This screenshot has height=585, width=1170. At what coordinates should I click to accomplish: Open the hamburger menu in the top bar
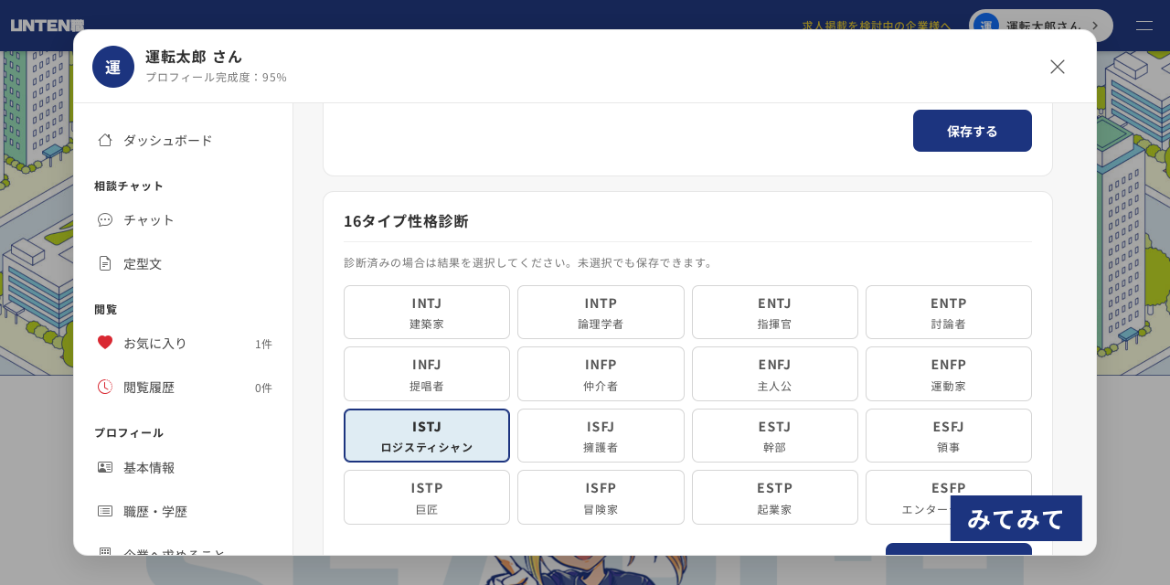point(1144,26)
